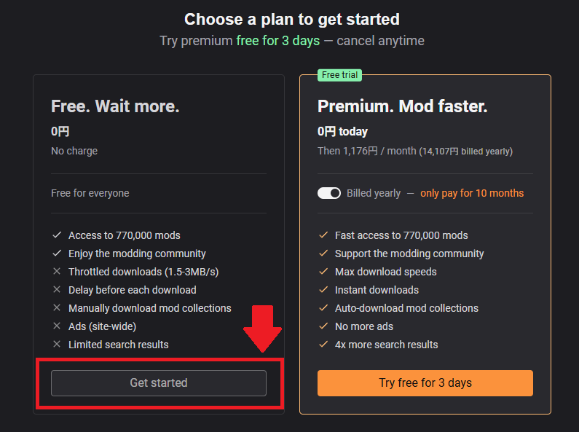Viewport: 579px width, 432px height.
Task: Click the checkmark beside Fast access to 770,000 mods
Action: pos(323,235)
